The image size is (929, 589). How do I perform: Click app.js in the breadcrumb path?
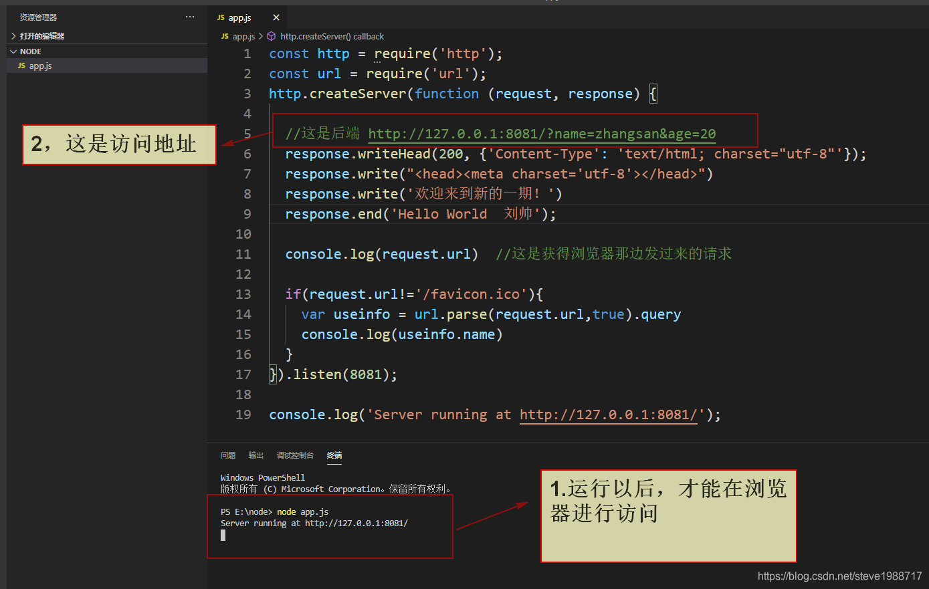tap(243, 37)
